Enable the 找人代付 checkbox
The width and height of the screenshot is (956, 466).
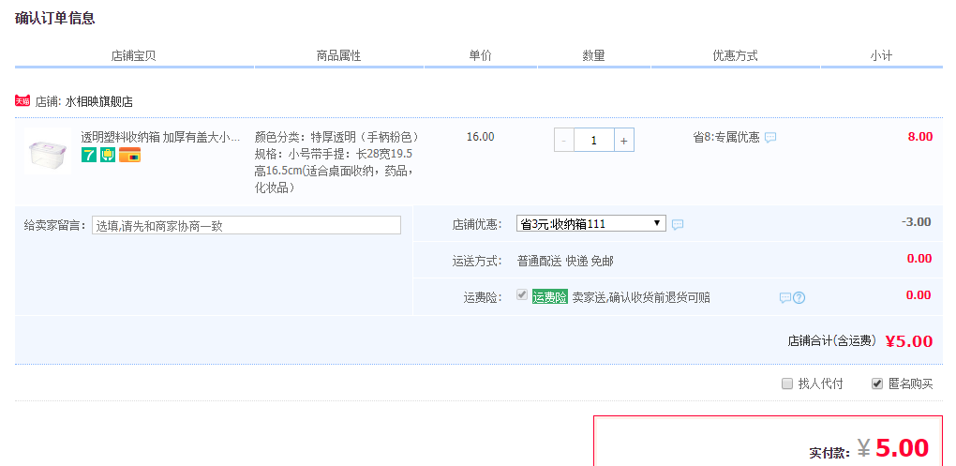(x=787, y=383)
